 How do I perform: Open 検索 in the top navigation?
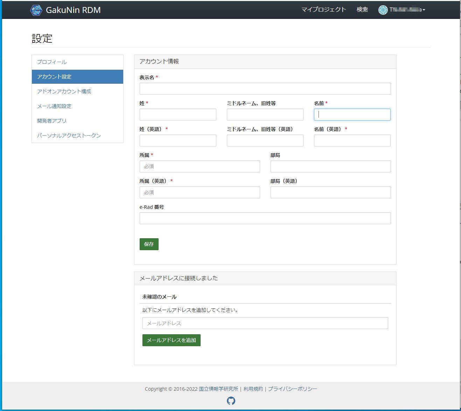[x=362, y=10]
